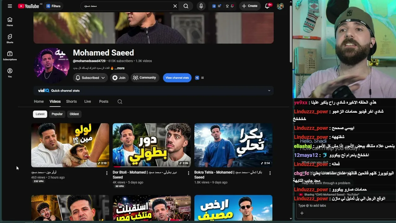Expand channel description with ...more
Screen dimensions: 396x223
pyautogui.click(x=119, y=68)
